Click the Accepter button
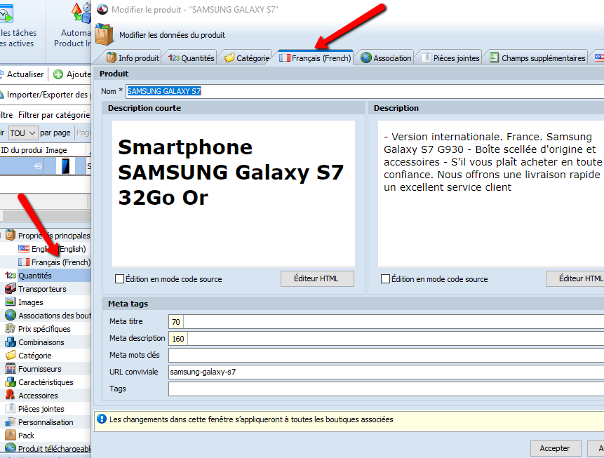Screen dimensions: 604x458 (x=555, y=448)
